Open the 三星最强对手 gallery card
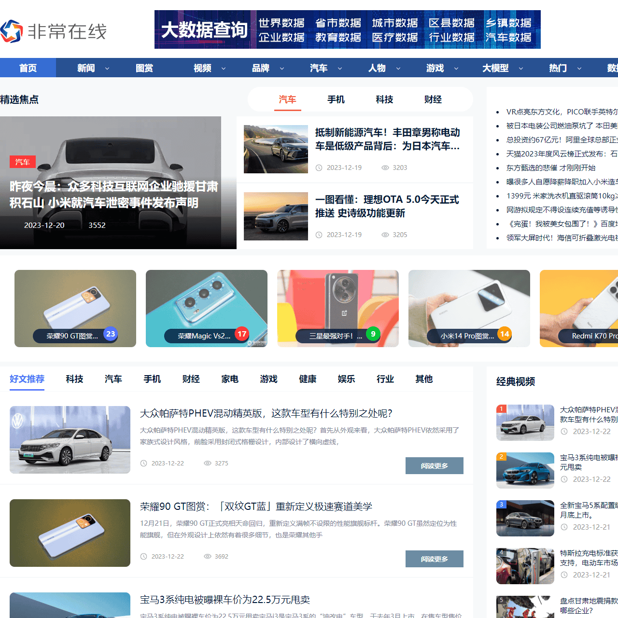Screen dimensions: 618x618 (338, 309)
